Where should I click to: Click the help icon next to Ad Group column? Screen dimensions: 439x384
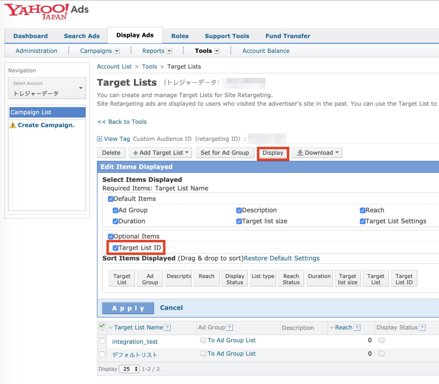point(229,327)
